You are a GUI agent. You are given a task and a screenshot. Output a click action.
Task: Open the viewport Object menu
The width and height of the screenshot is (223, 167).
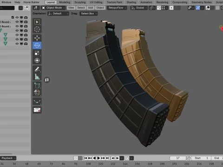[x=100, y=8]
